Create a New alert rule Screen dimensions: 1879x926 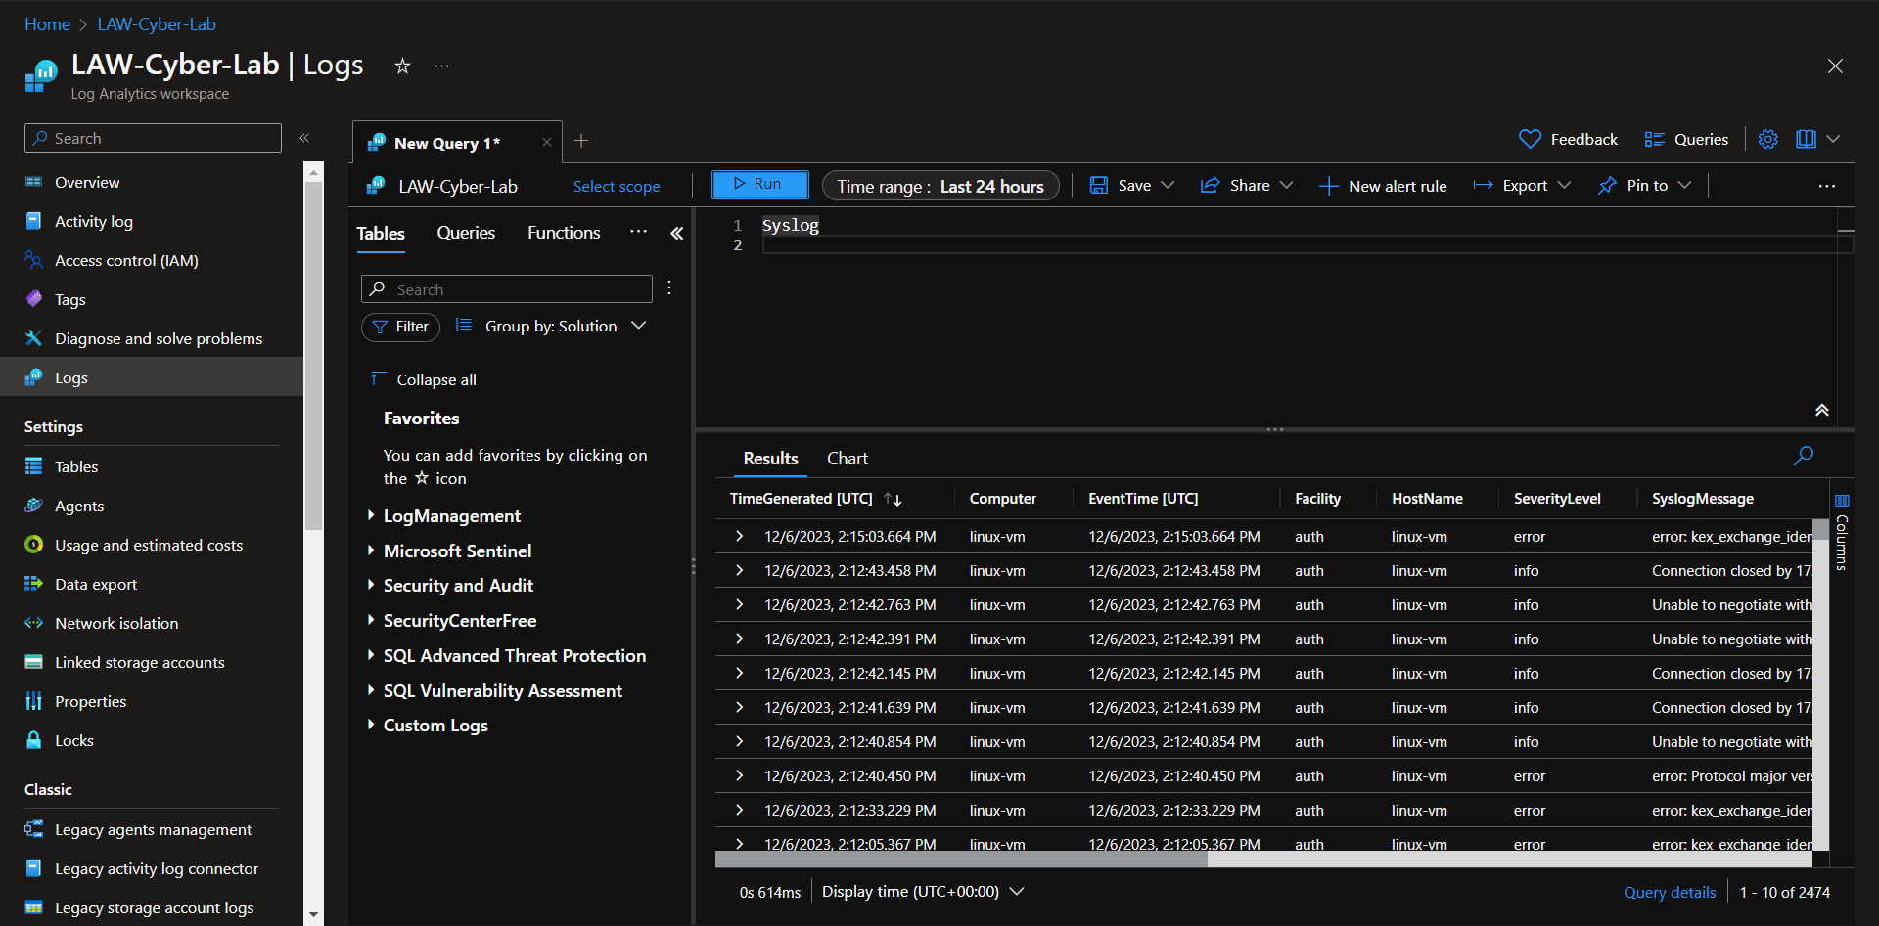[1383, 186]
